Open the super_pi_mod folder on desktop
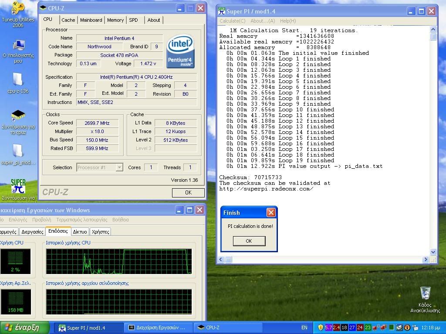The width and height of the screenshot is (446, 334). 18,150
